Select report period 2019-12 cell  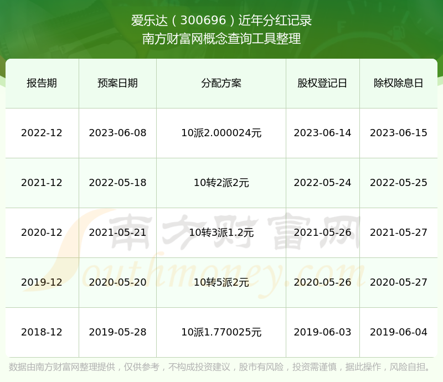tap(42, 282)
